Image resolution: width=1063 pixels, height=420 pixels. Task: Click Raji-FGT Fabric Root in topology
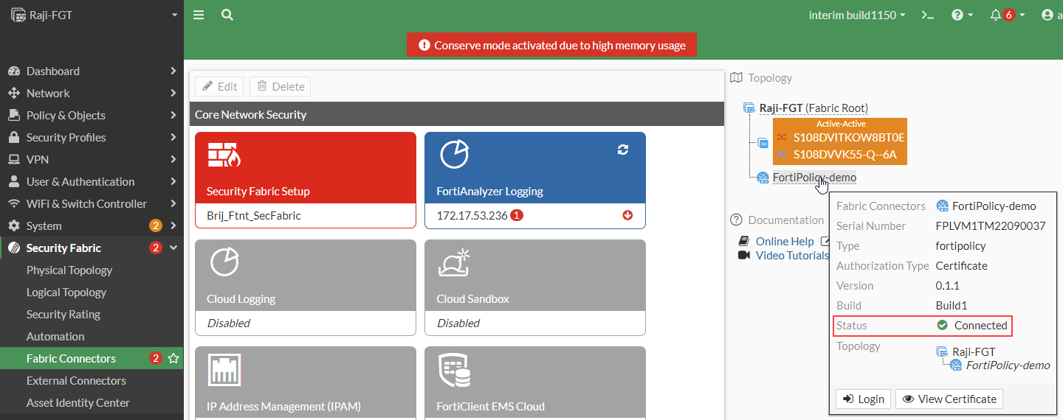[x=813, y=108]
